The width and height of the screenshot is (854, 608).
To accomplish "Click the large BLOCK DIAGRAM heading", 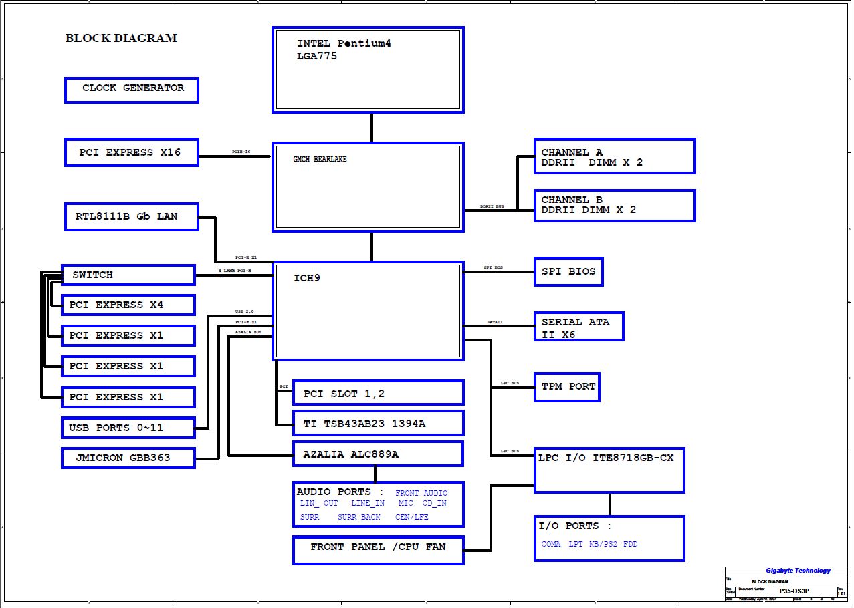I will tap(121, 38).
